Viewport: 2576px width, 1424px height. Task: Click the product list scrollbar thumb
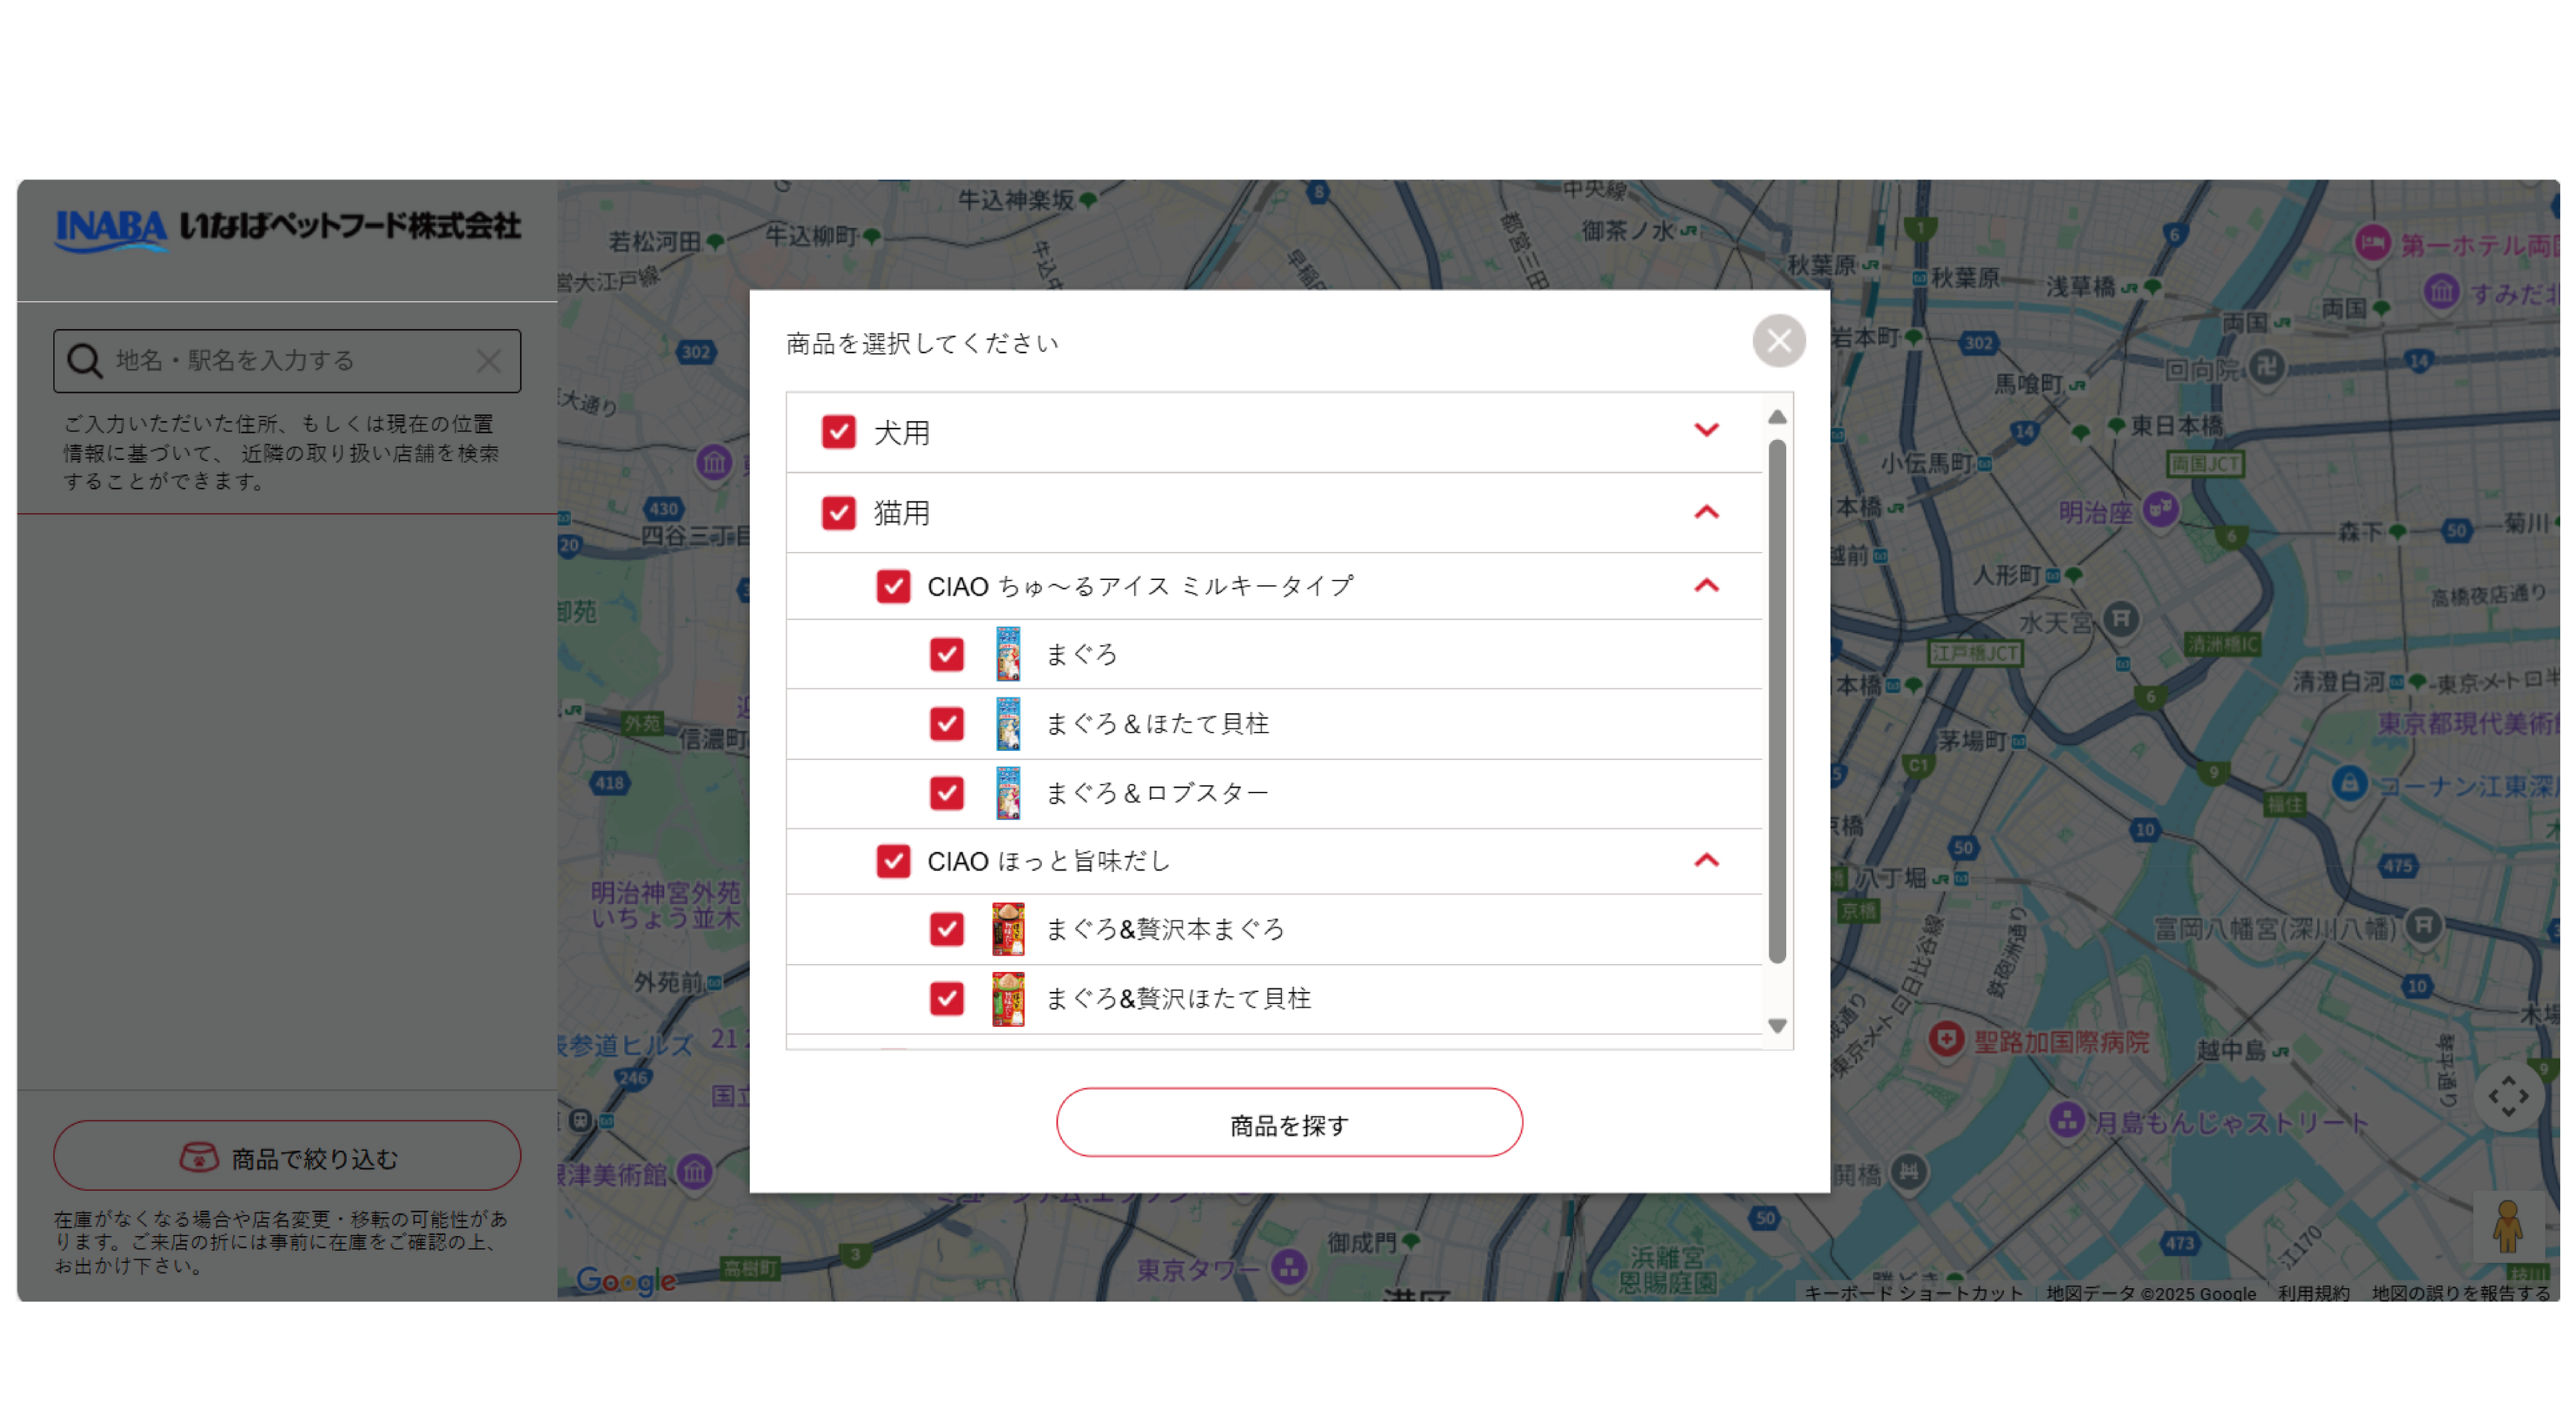click(1777, 700)
